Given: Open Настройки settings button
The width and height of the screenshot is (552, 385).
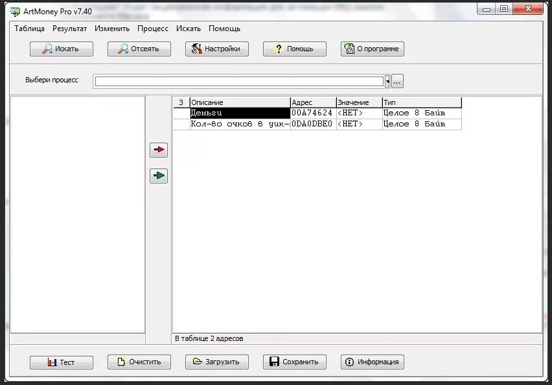Looking at the screenshot, I should coord(217,49).
